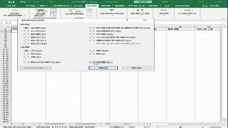The image size is (228, 128).
Task: Click the New Query icon
Action: click(x=41, y=11)
